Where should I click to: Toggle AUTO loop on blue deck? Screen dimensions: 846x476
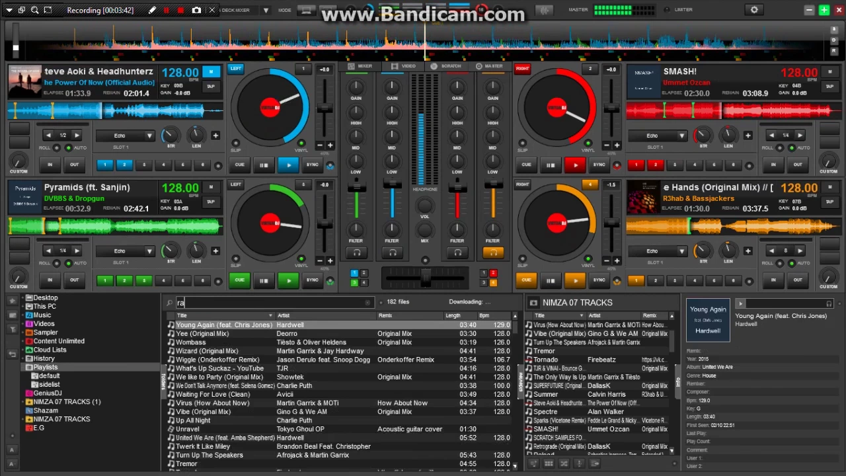tap(69, 148)
